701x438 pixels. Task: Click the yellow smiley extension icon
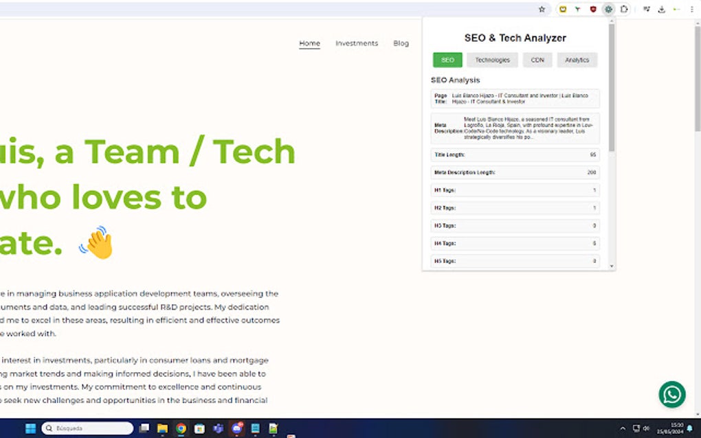(562, 9)
